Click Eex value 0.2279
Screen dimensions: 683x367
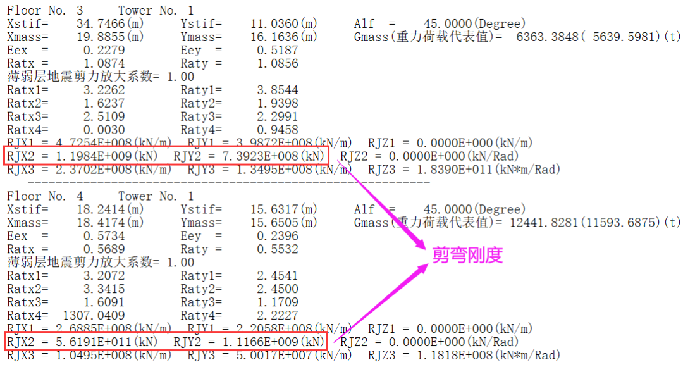coord(104,50)
